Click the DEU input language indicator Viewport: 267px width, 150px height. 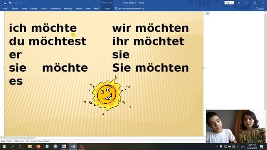point(243,146)
